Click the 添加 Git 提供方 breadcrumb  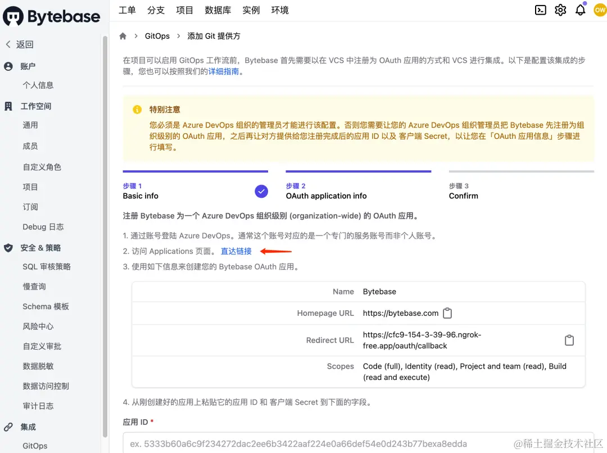214,36
